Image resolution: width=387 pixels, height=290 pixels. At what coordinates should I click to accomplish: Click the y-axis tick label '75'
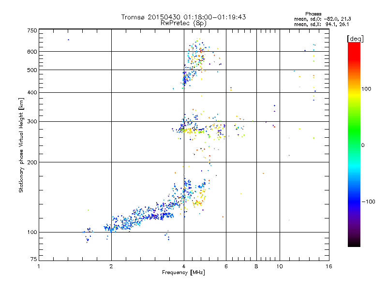click(34, 259)
